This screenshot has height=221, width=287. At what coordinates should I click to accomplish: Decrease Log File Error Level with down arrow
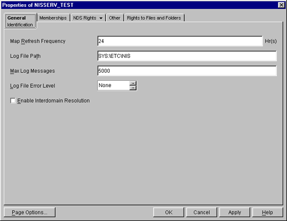133,88
